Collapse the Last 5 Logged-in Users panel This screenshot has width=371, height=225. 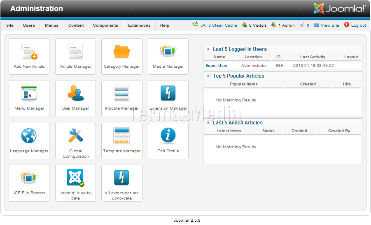(208, 49)
